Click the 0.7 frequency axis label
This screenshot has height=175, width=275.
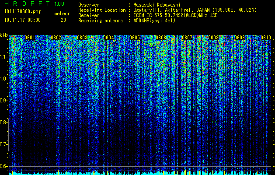click(x=3, y=144)
